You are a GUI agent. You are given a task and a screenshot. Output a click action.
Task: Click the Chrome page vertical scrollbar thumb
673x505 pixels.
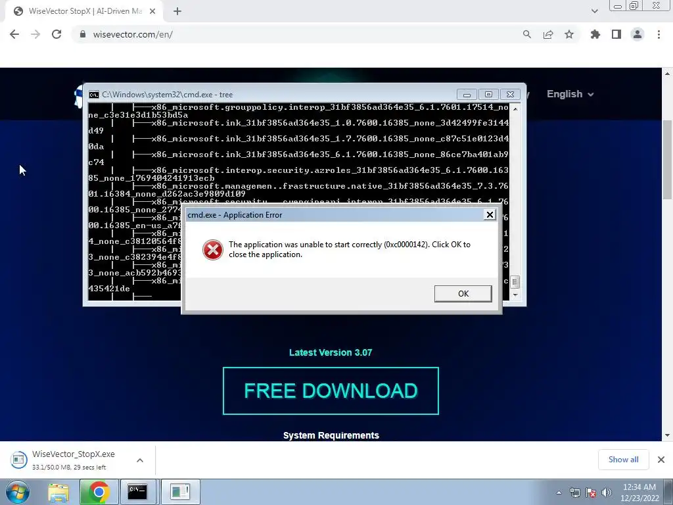tap(668, 159)
